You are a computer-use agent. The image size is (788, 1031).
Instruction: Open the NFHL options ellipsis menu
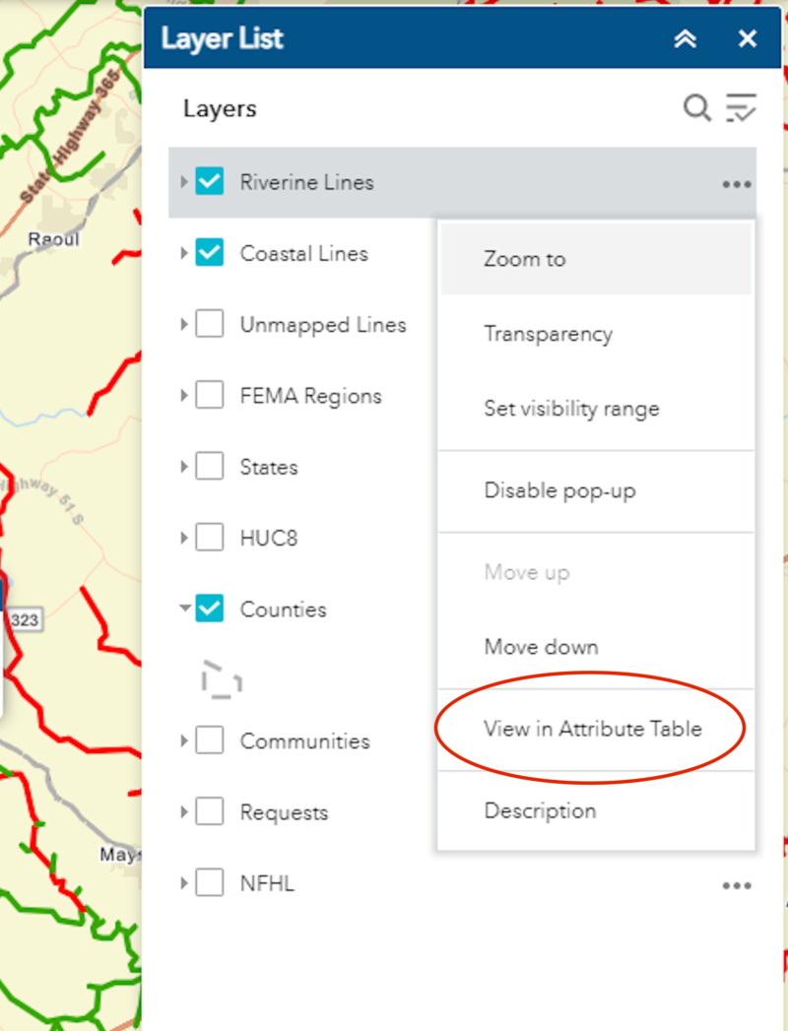point(736,885)
